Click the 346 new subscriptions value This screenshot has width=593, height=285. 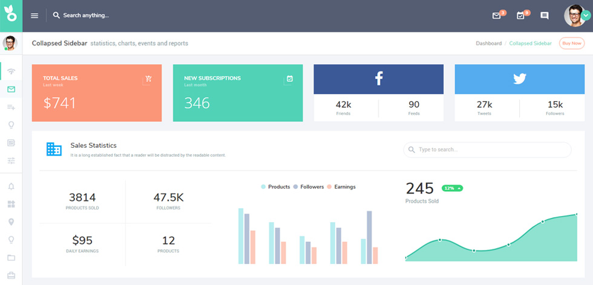197,103
